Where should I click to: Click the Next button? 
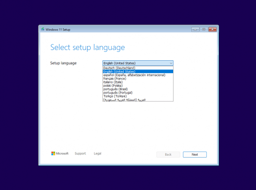[195, 155]
